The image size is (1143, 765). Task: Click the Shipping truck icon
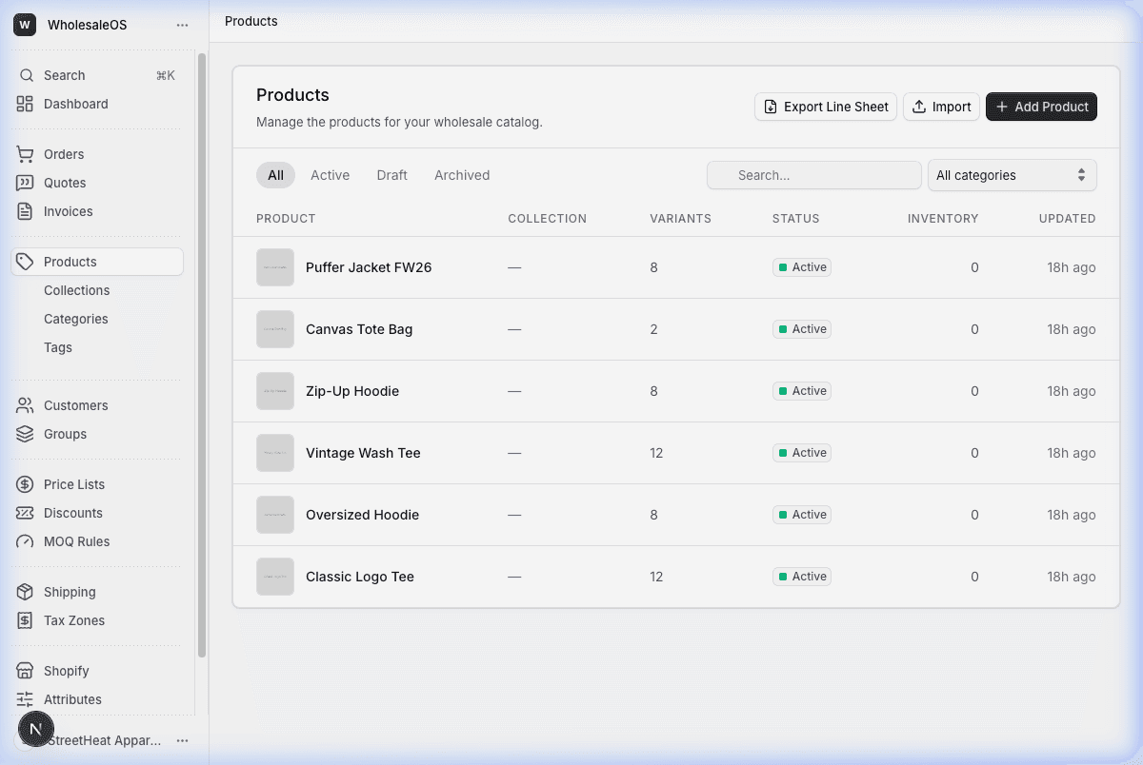coord(25,591)
